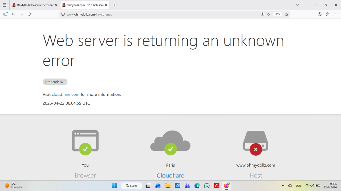The width and height of the screenshot is (341, 191).
Task: Reset the 120% zoom level
Action: 277,14
